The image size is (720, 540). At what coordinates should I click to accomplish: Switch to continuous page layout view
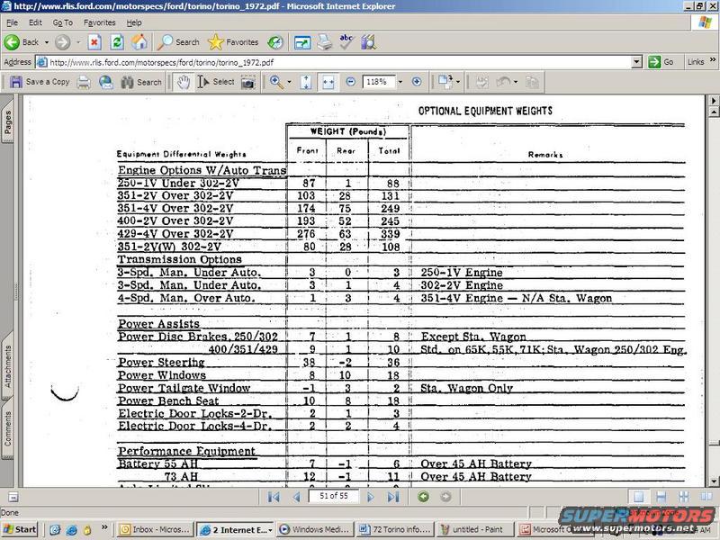click(661, 497)
